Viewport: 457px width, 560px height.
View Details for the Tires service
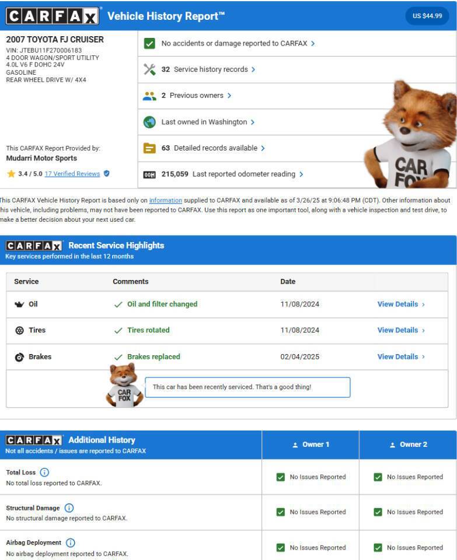pyautogui.click(x=401, y=330)
